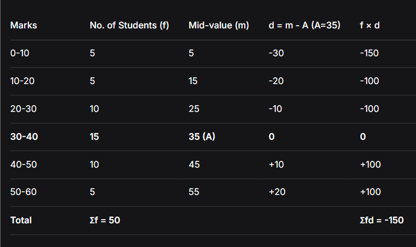Viewport: 416px width, 247px height.
Task: Click the "-30" deviation cell
Action: (x=275, y=54)
